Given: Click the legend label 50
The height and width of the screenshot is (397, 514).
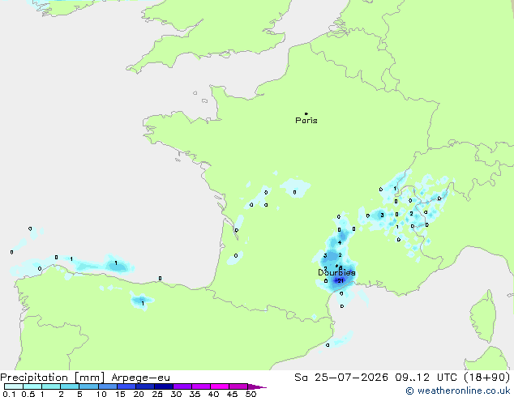Looking at the screenshot, I should [251, 394].
